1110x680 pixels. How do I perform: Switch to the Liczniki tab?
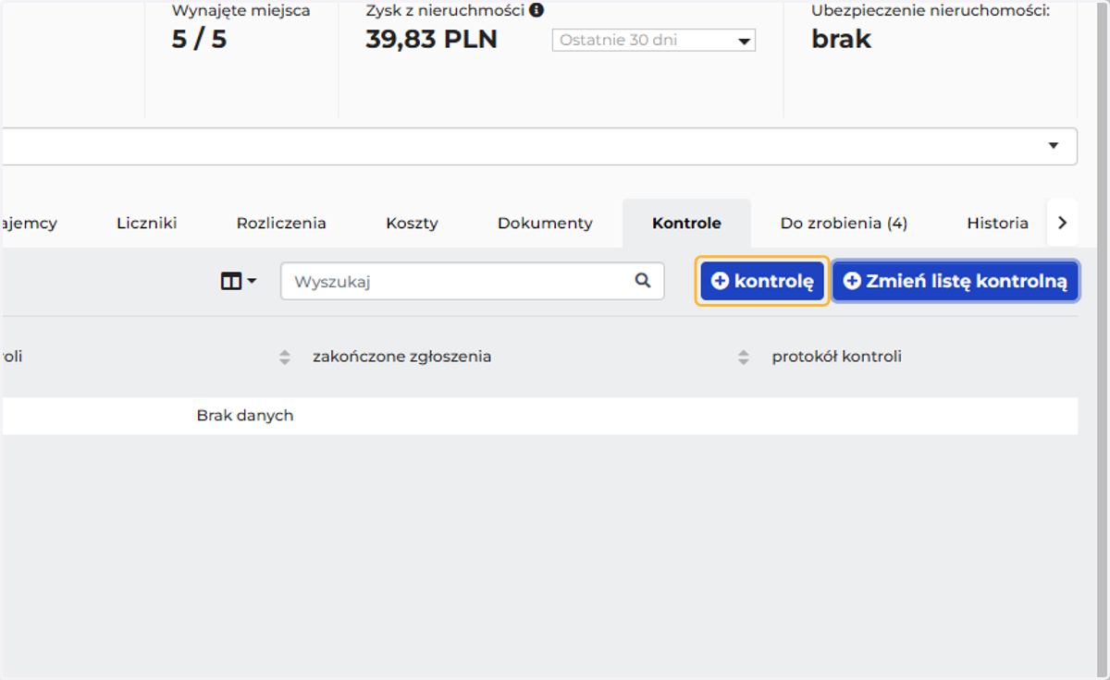[x=146, y=223]
